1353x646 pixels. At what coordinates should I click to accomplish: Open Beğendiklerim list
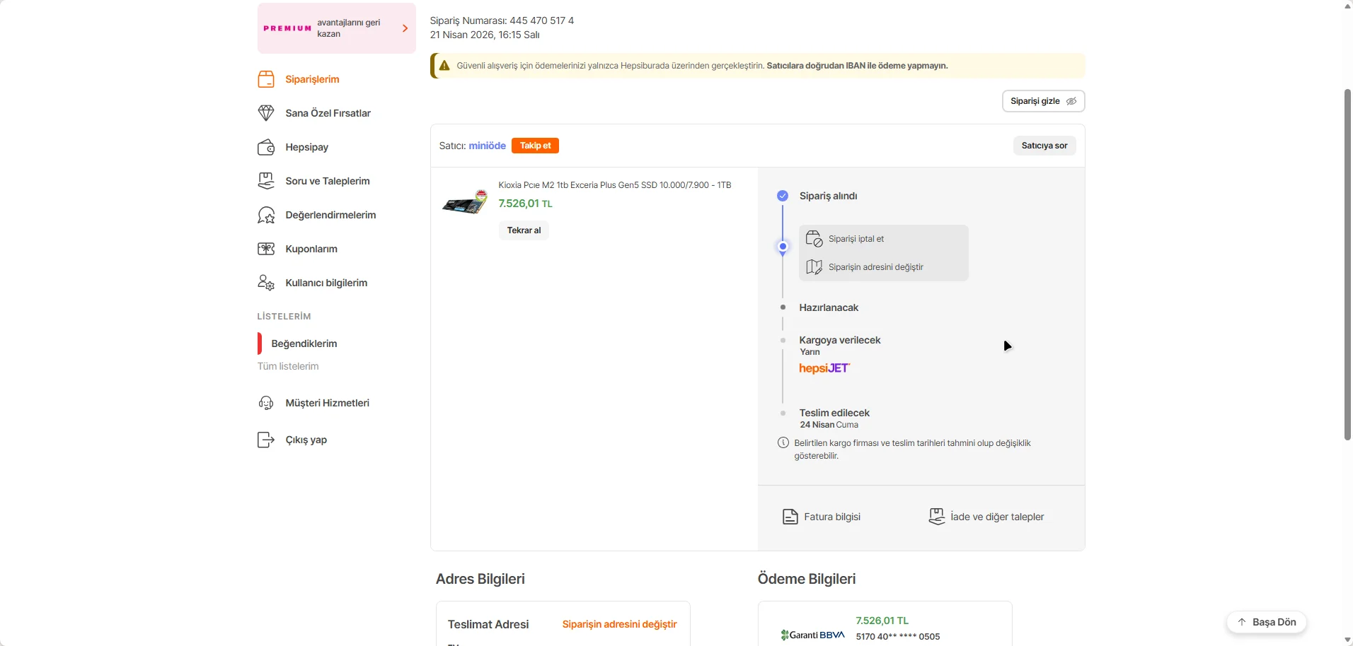pos(304,343)
